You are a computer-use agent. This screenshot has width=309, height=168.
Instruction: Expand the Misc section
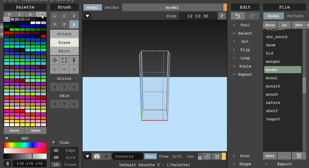(245, 156)
